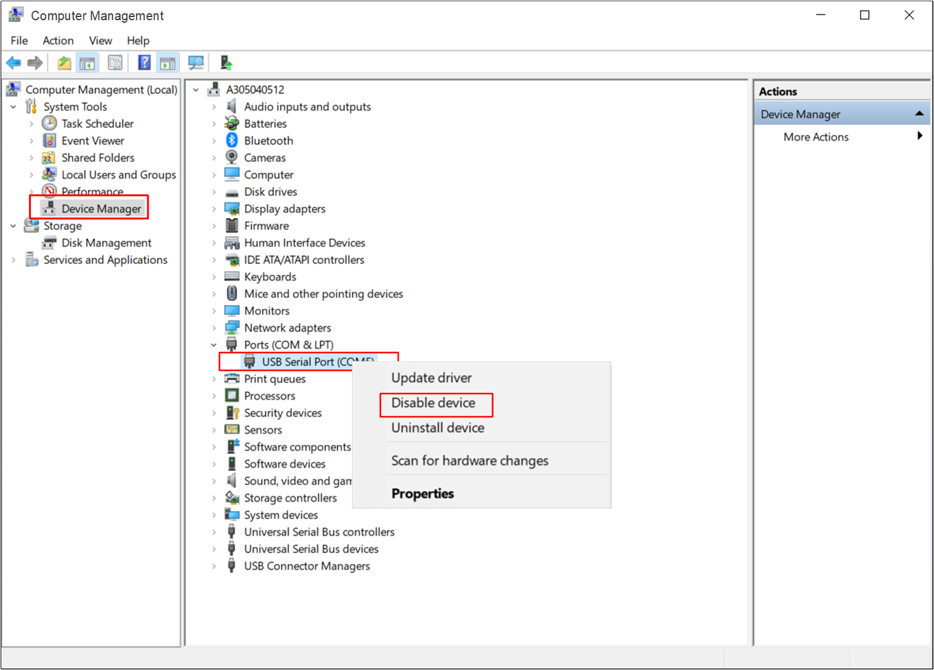Collapse the System Tools tree node
934x670 pixels.
point(13,107)
